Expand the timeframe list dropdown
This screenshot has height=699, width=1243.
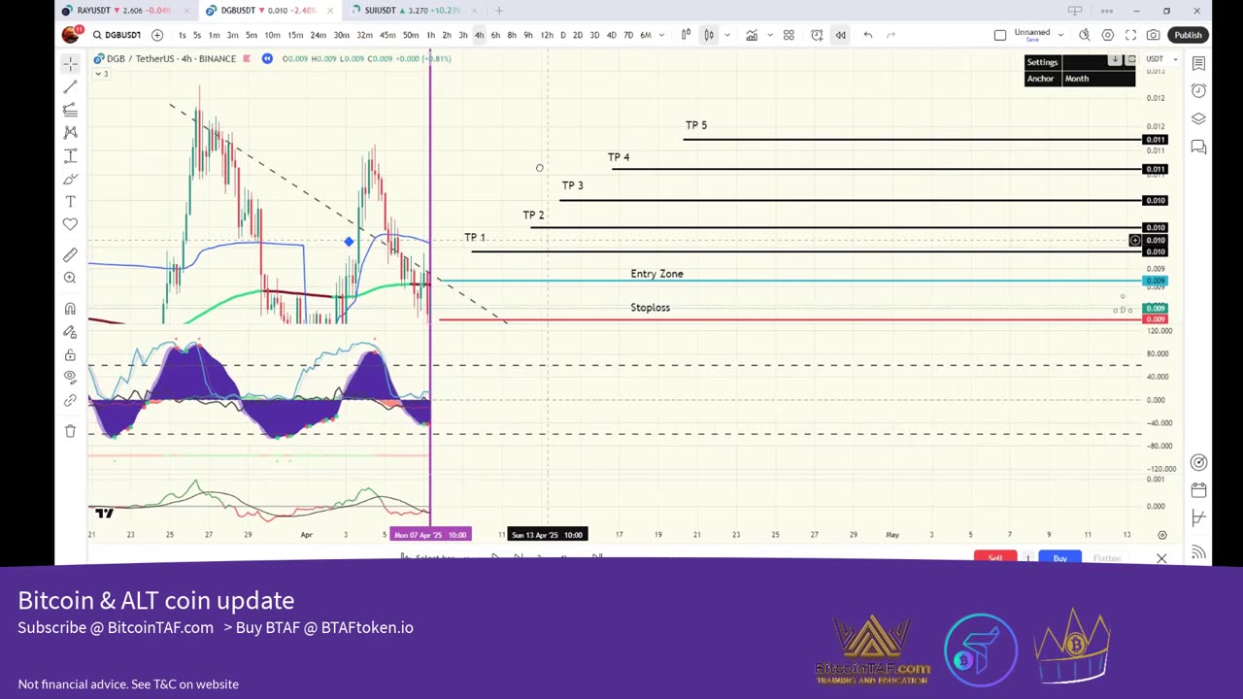click(x=662, y=35)
